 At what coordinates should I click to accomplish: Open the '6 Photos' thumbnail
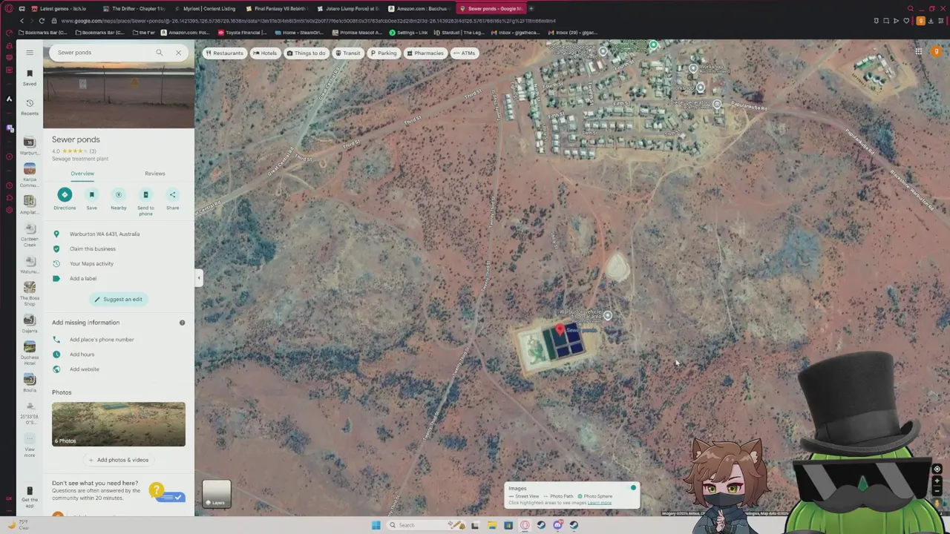(119, 424)
